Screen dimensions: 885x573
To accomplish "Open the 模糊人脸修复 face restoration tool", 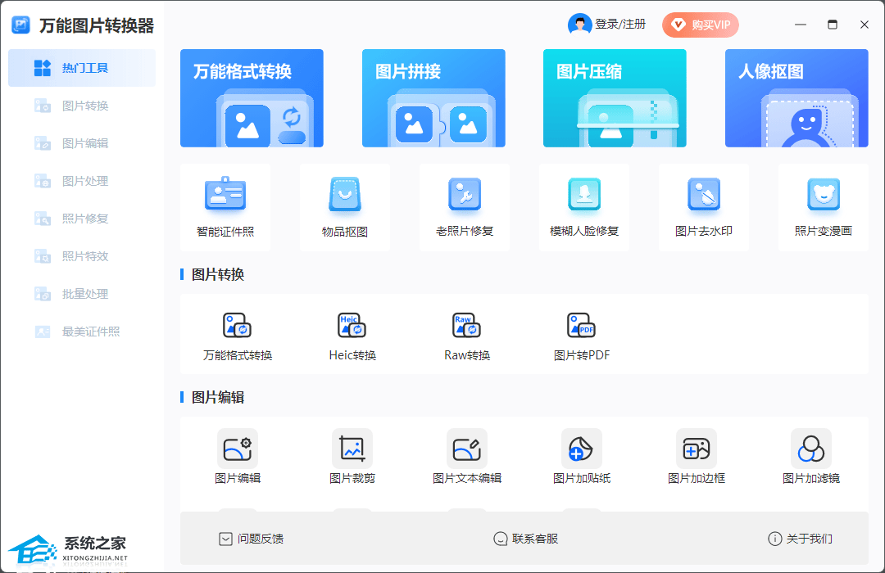I will [584, 196].
